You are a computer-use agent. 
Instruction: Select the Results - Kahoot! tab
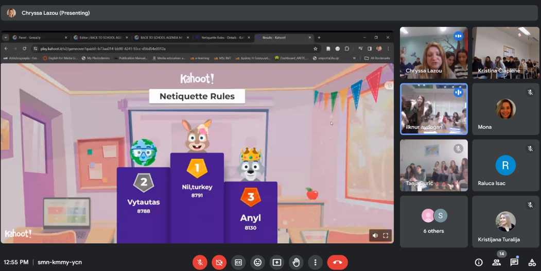tap(283, 38)
